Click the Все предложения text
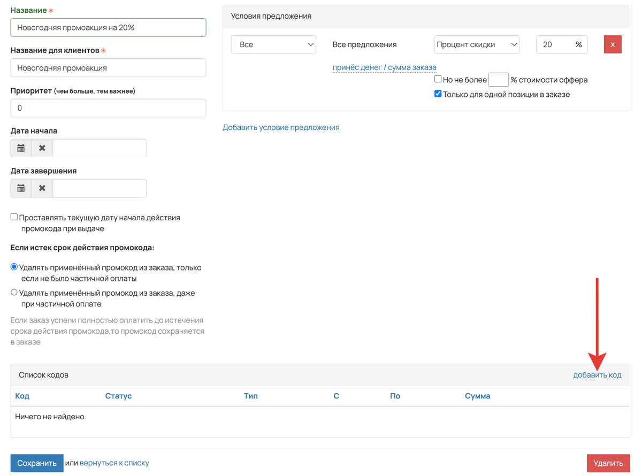The image size is (642, 476). tap(365, 44)
